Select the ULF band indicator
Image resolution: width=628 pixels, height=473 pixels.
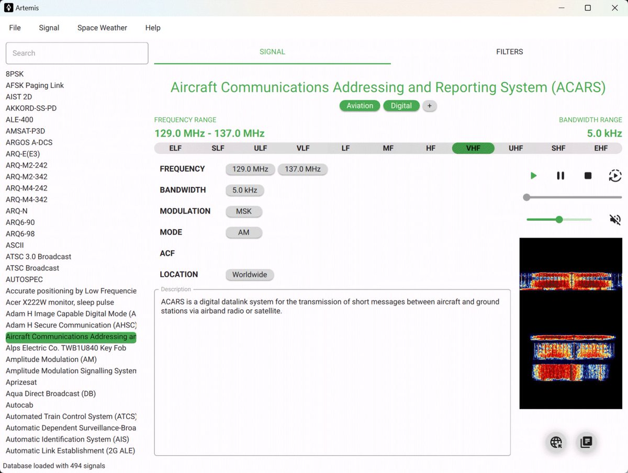261,148
